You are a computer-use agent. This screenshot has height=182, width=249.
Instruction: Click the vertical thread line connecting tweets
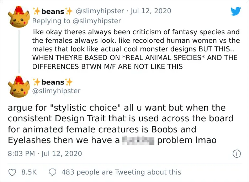coord(19,52)
